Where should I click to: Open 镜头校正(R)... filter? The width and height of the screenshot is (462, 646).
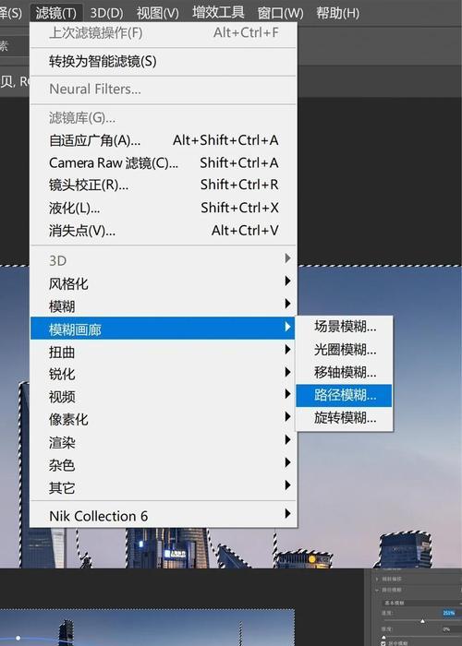click(164, 185)
